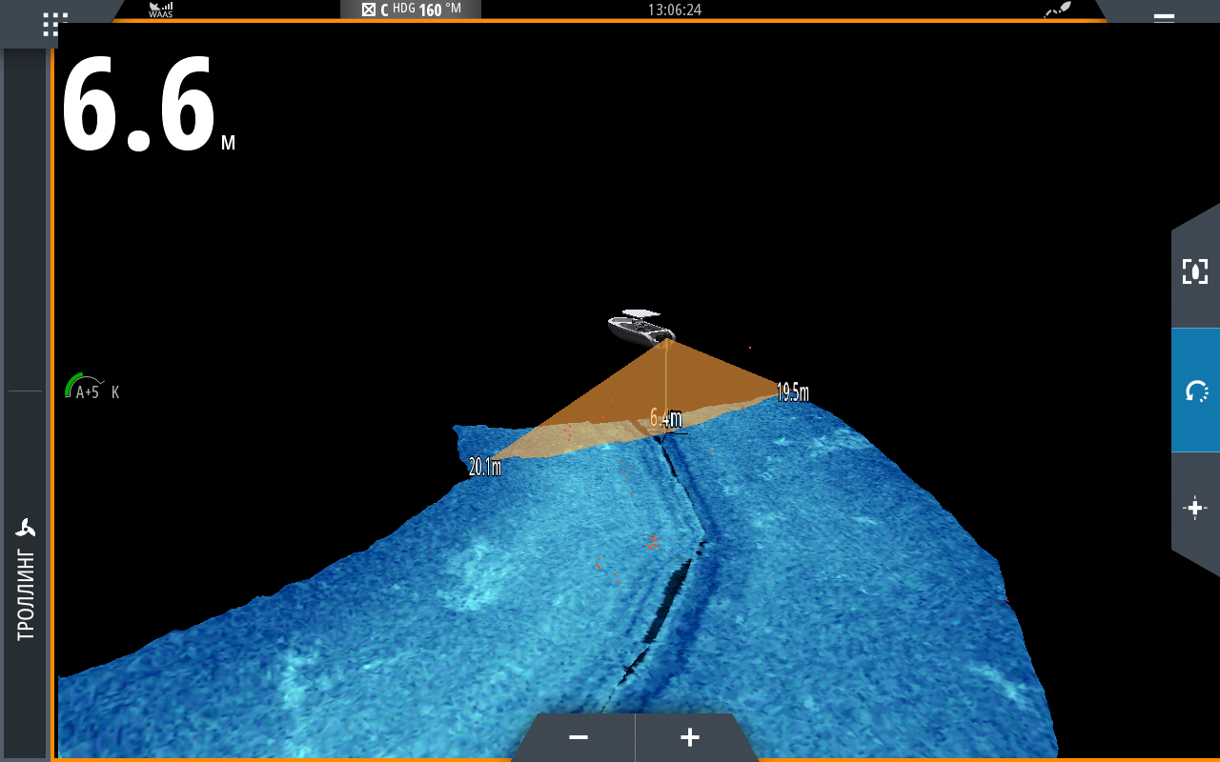Image resolution: width=1220 pixels, height=762 pixels.
Task: Click the satellite status icon in top bar
Action: click(1057, 10)
